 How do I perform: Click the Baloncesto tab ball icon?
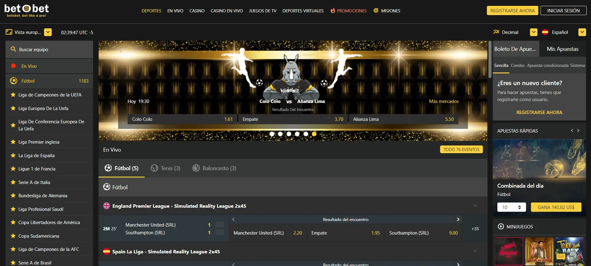[196, 168]
